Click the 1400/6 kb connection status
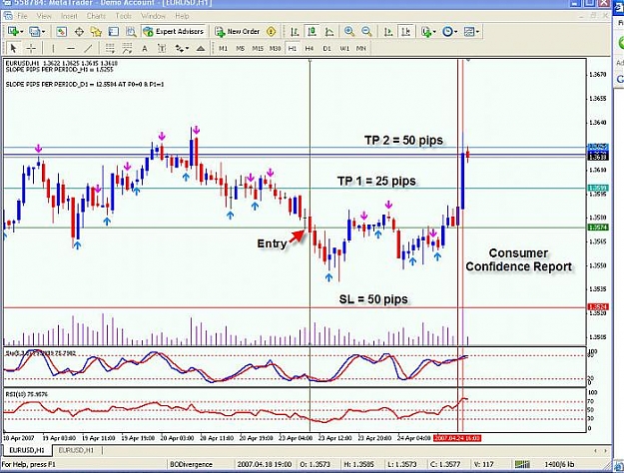Image resolution: width=624 pixels, height=473 pixels. click(559, 464)
